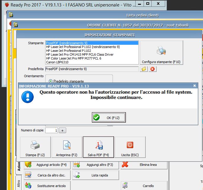The height and width of the screenshot is (190, 203).
Task: Click the yellow folder icon beside Predefinita
Action: coord(144,69)
